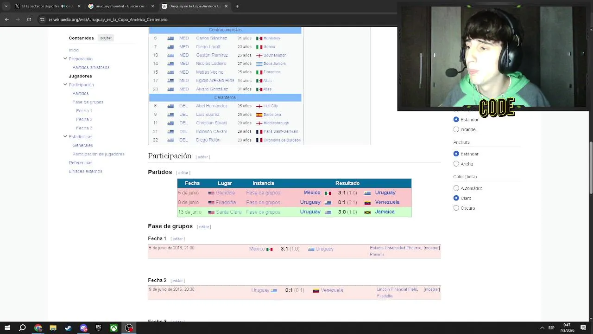593x334 pixels.
Task: Show details for Fecha 2 match
Action: [431, 289]
